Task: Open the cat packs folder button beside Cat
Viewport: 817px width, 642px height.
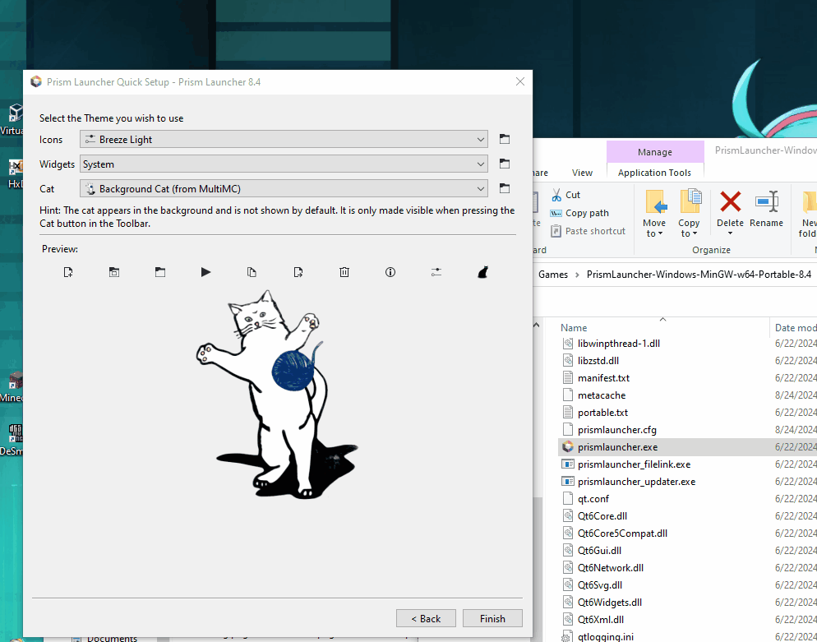Action: tap(505, 188)
